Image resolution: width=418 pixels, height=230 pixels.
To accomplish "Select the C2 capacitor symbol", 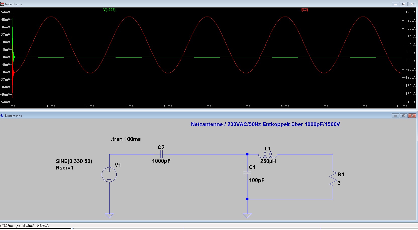I will [x=162, y=154].
